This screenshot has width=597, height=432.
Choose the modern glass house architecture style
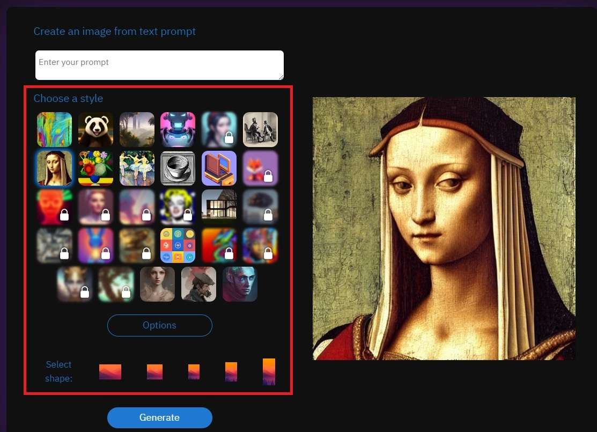pos(219,207)
